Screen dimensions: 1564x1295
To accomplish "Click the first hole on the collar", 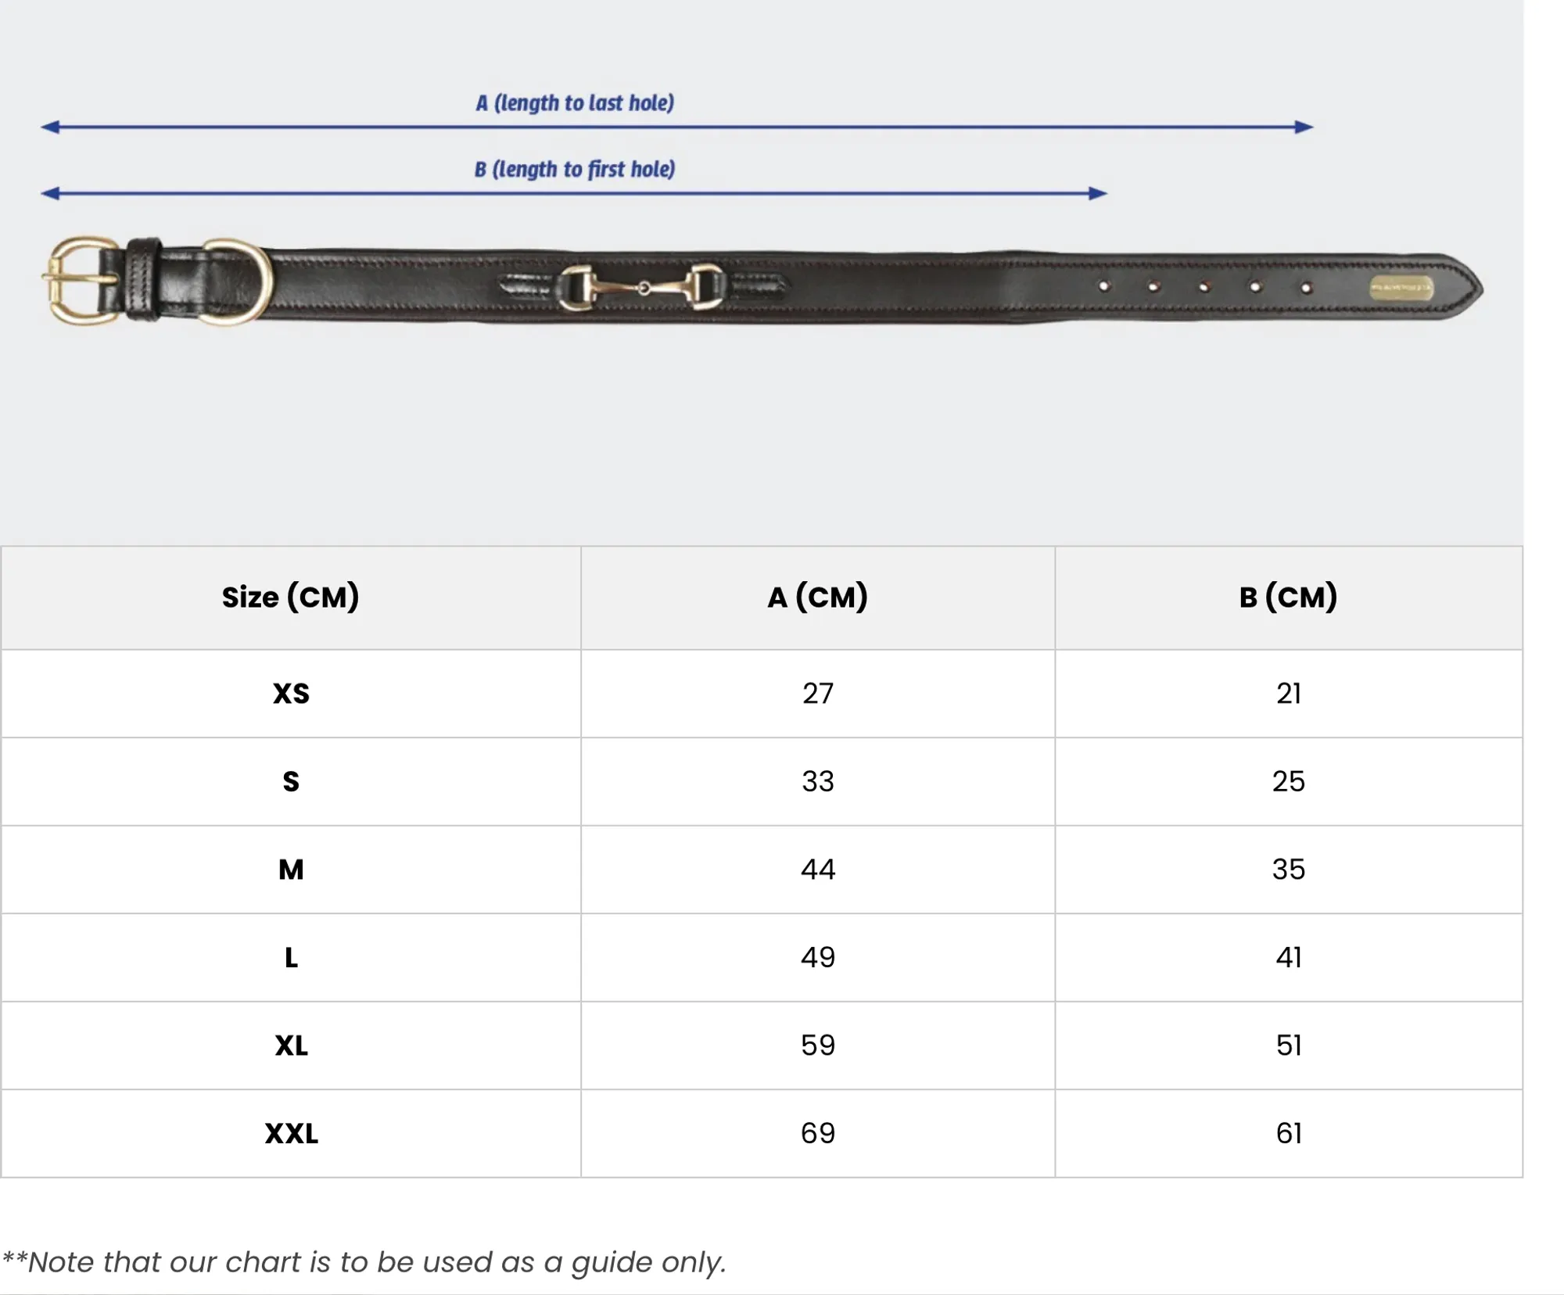I will (x=1104, y=286).
